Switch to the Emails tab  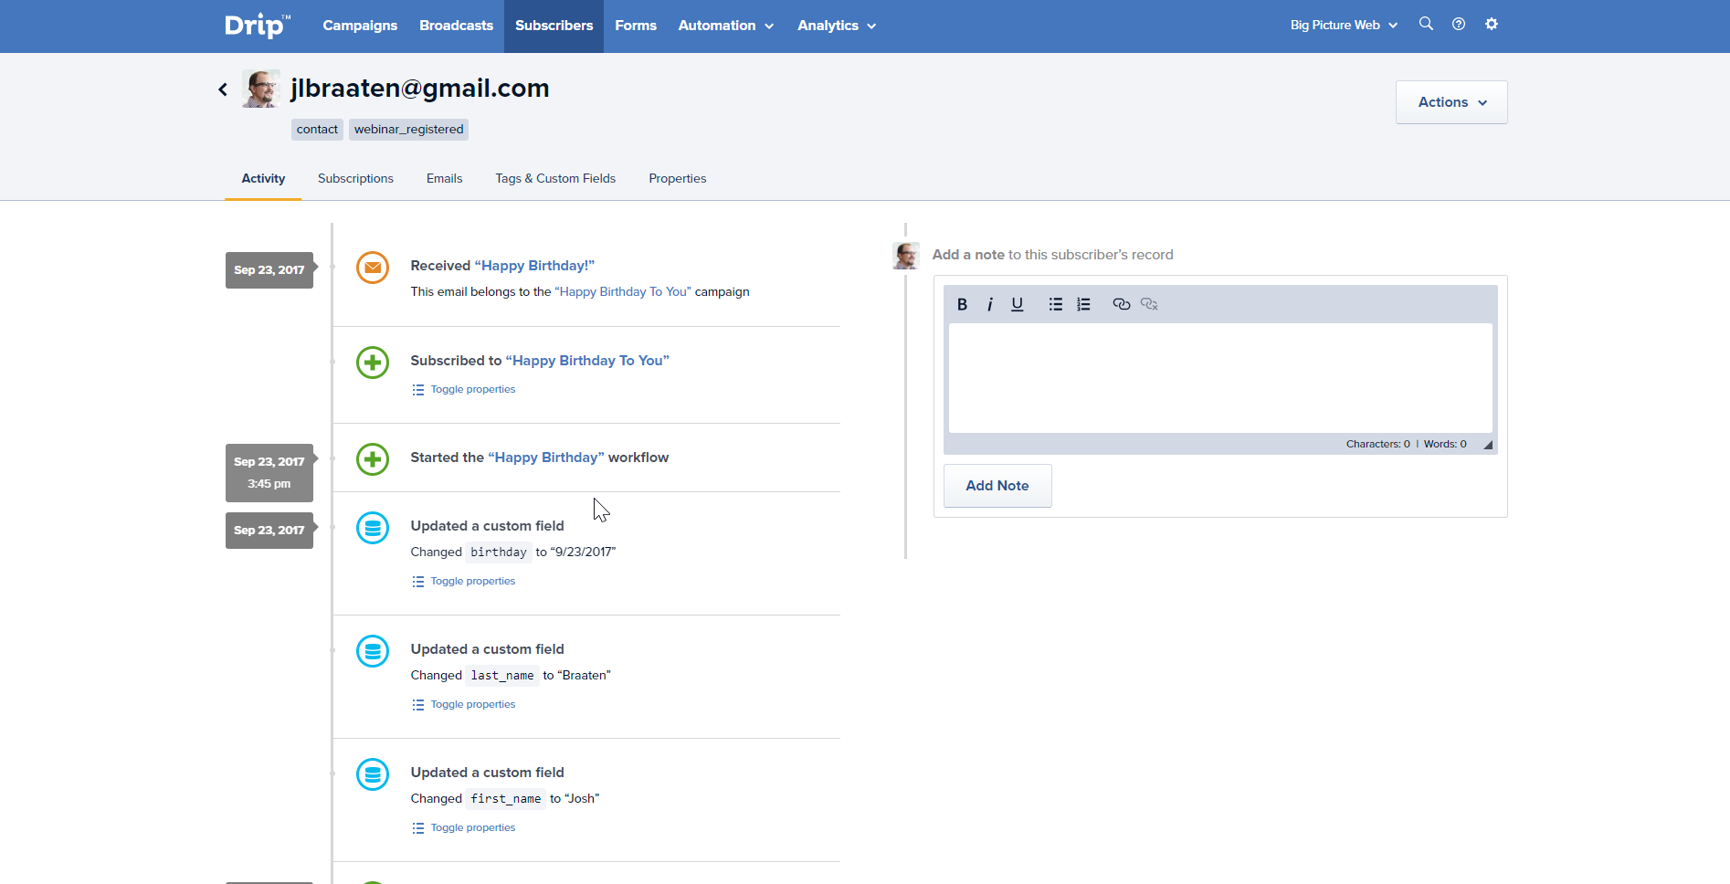pyautogui.click(x=444, y=178)
